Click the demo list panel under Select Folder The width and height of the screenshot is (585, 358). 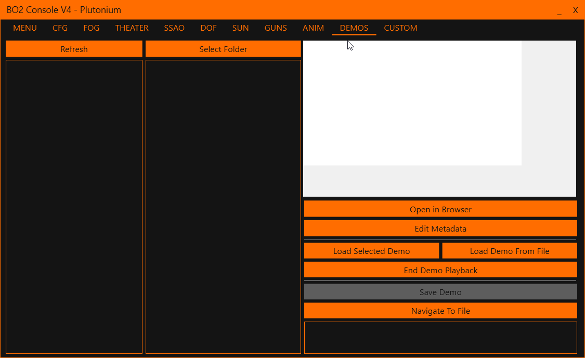[223, 207]
